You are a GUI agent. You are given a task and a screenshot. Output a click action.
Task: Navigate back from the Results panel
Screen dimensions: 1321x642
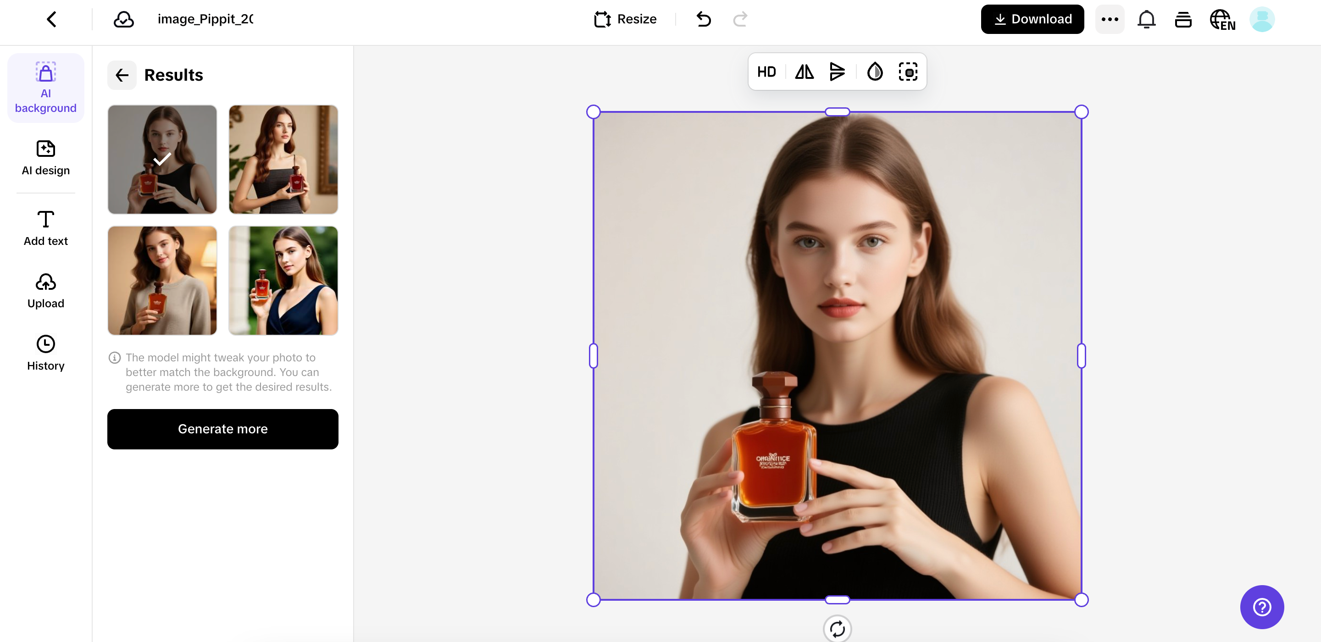pos(122,75)
